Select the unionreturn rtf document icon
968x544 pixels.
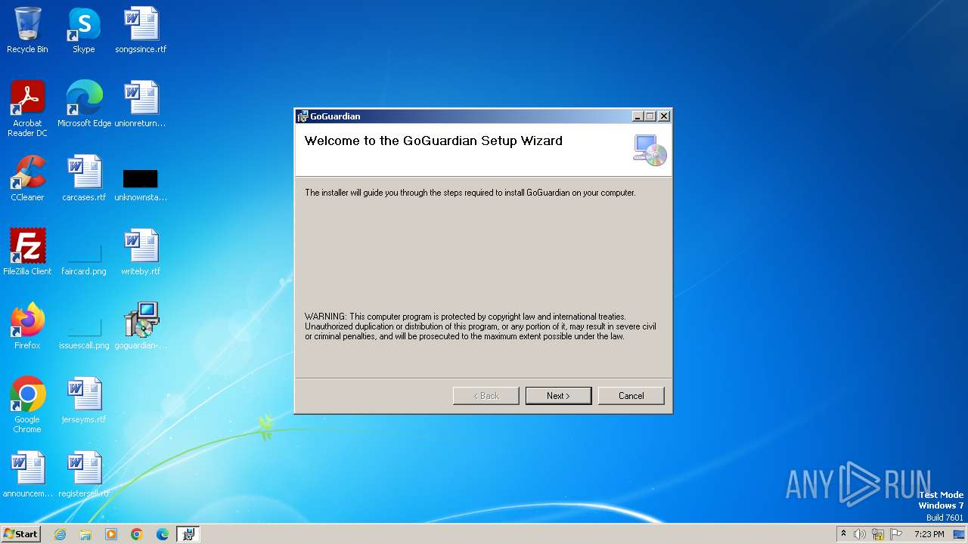click(x=141, y=104)
